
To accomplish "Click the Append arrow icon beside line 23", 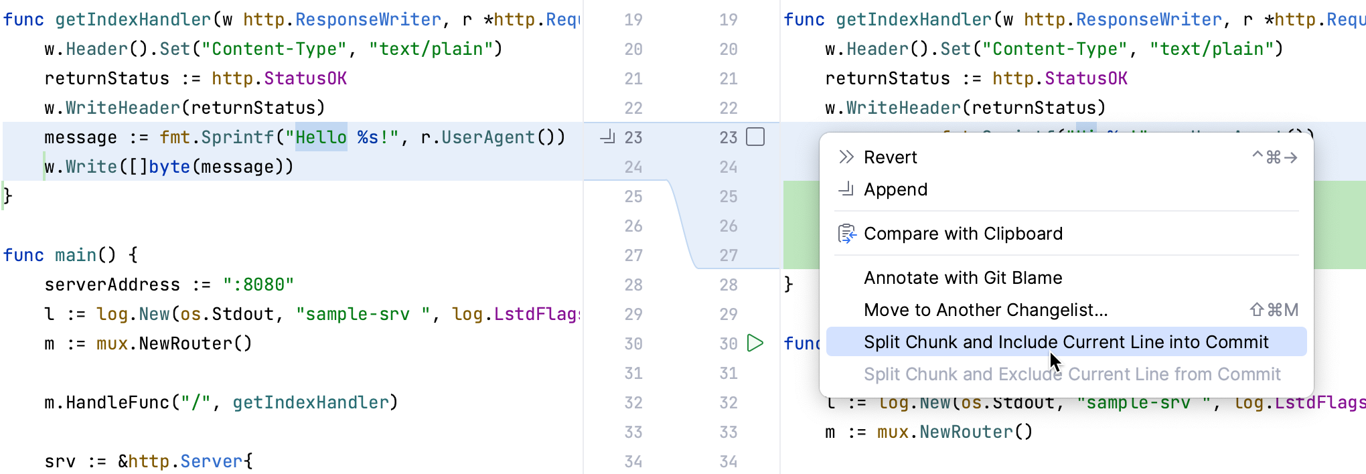I will coord(608,137).
